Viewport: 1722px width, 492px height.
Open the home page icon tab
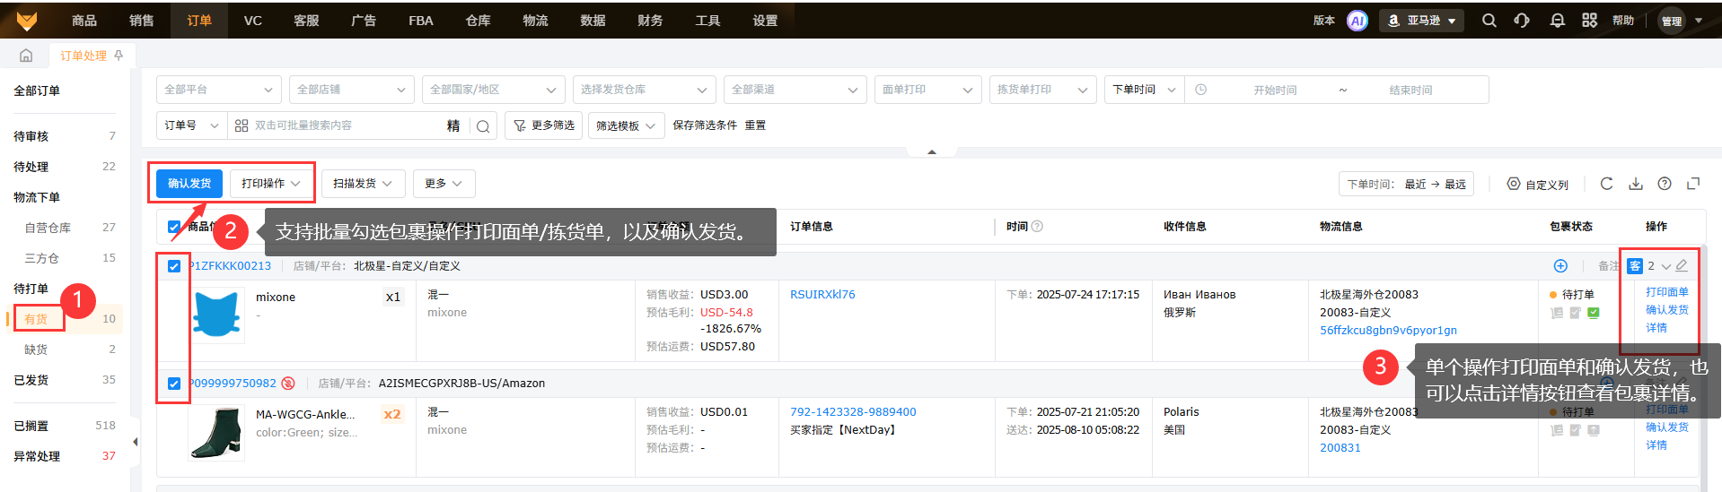coord(26,56)
